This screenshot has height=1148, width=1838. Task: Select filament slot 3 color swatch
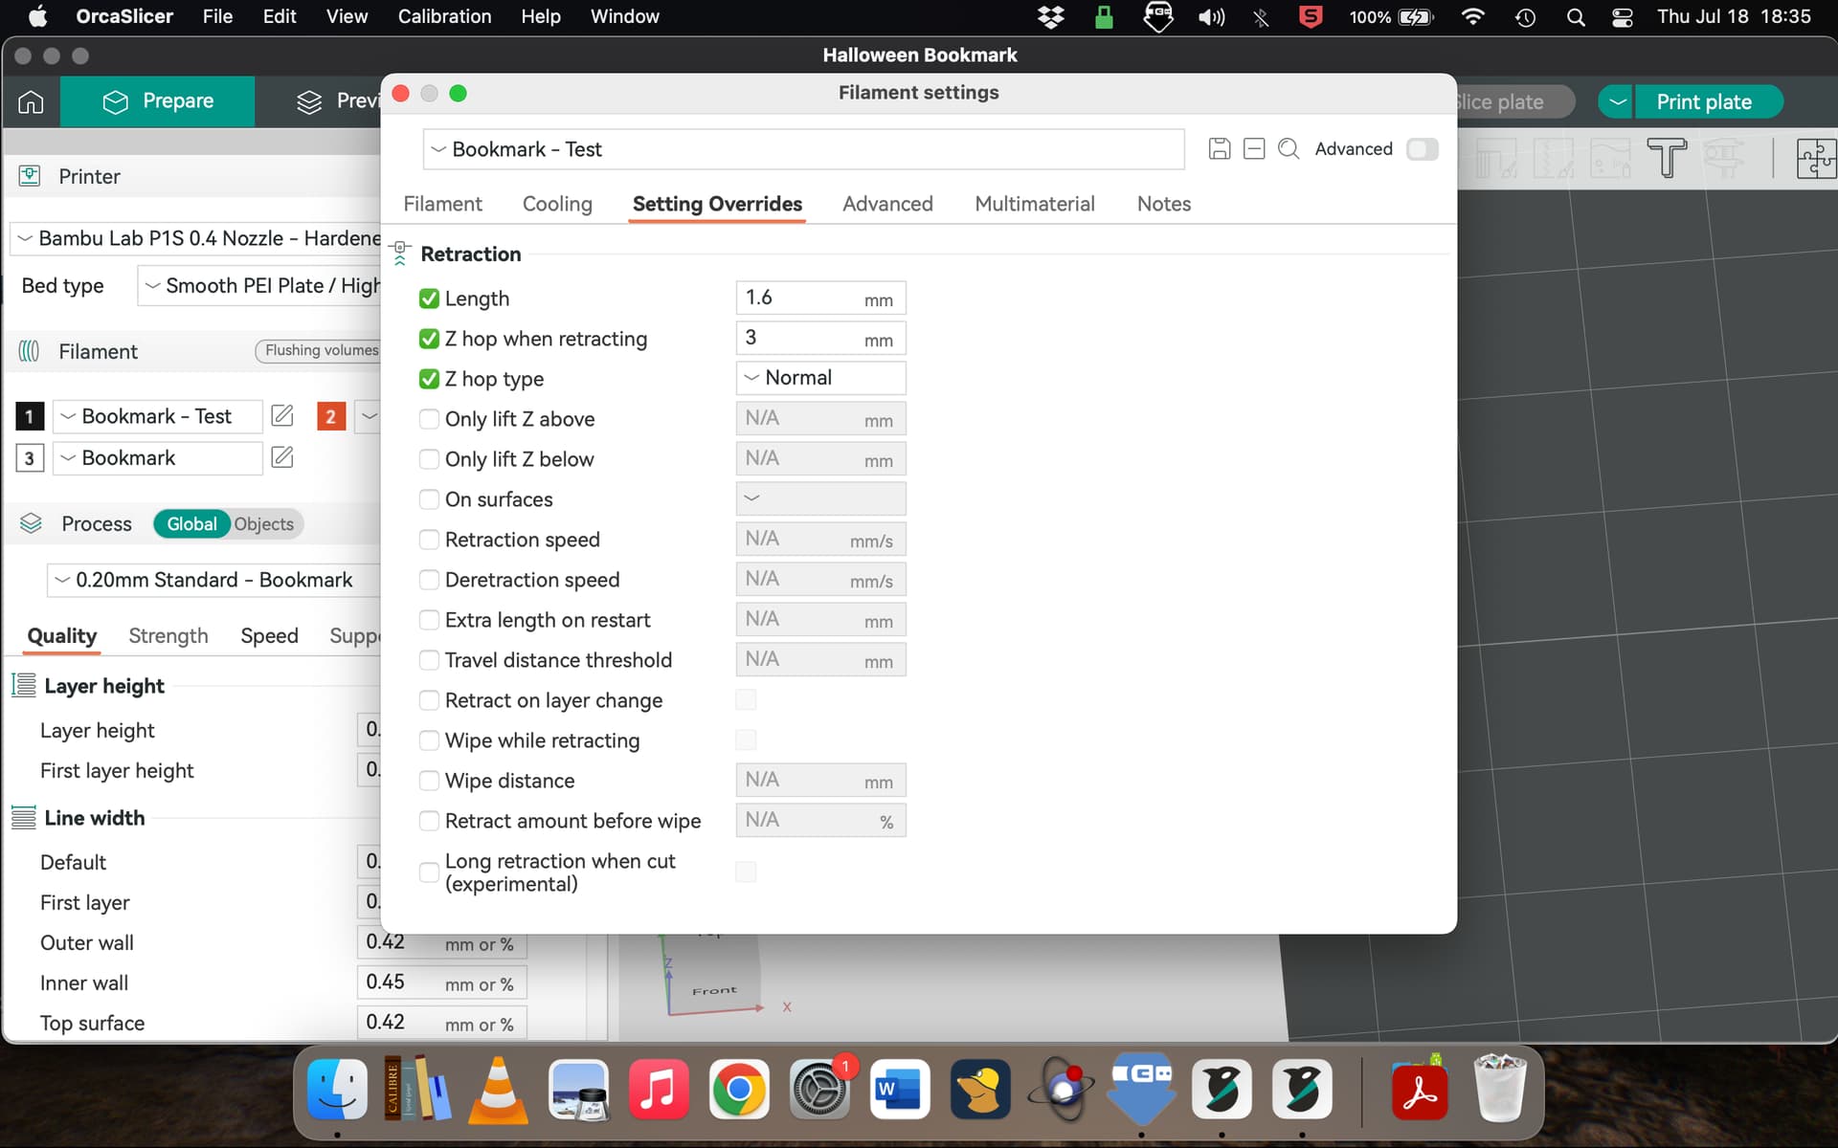click(x=30, y=458)
